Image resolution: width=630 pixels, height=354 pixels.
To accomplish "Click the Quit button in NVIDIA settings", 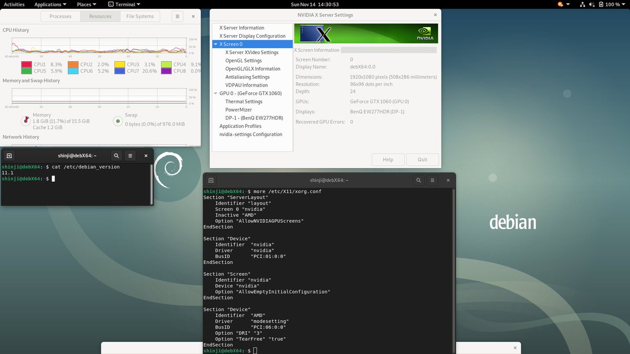I will (422, 159).
